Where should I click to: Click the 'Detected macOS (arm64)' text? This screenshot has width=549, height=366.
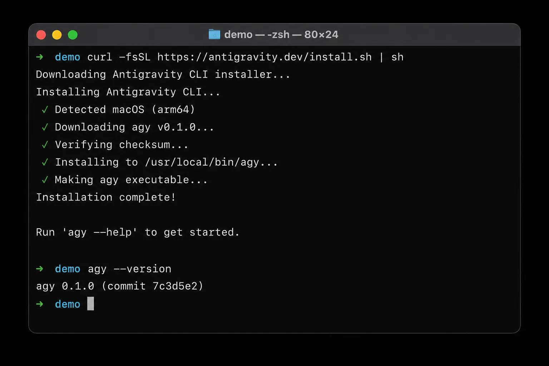[125, 110]
